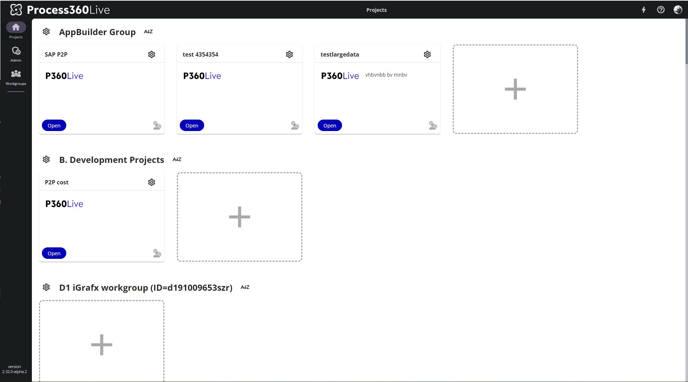Add new project to B. Development Projects

coord(240,217)
